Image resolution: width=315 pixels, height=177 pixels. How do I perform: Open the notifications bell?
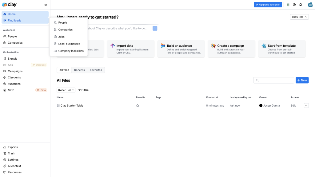[301, 5]
